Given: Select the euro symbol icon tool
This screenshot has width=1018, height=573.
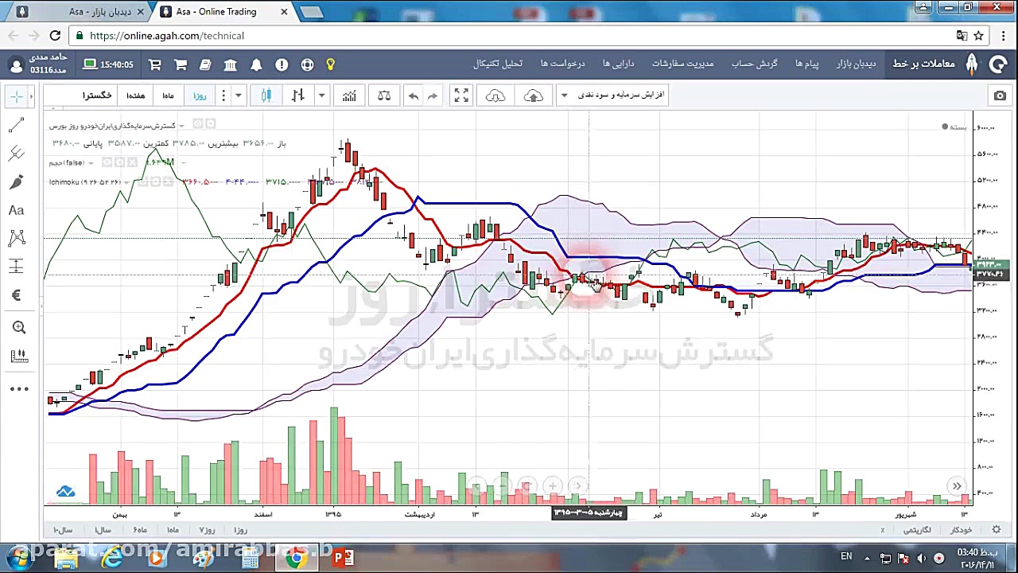Looking at the screenshot, I should pos(16,295).
